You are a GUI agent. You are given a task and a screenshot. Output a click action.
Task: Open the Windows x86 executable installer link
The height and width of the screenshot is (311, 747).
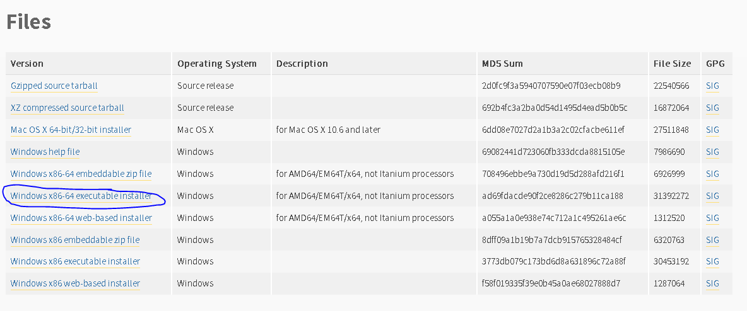point(75,261)
